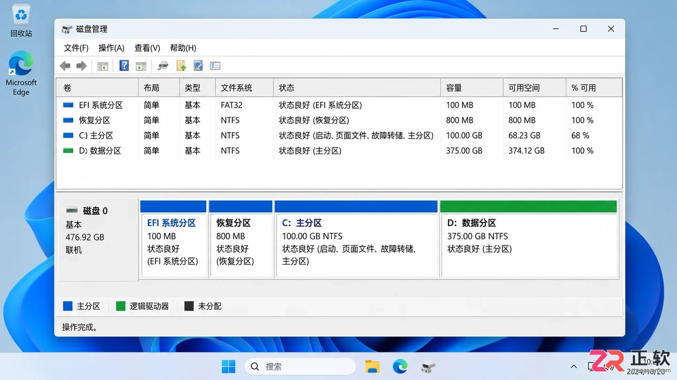Sort by the 可用空间 column header

535,88
